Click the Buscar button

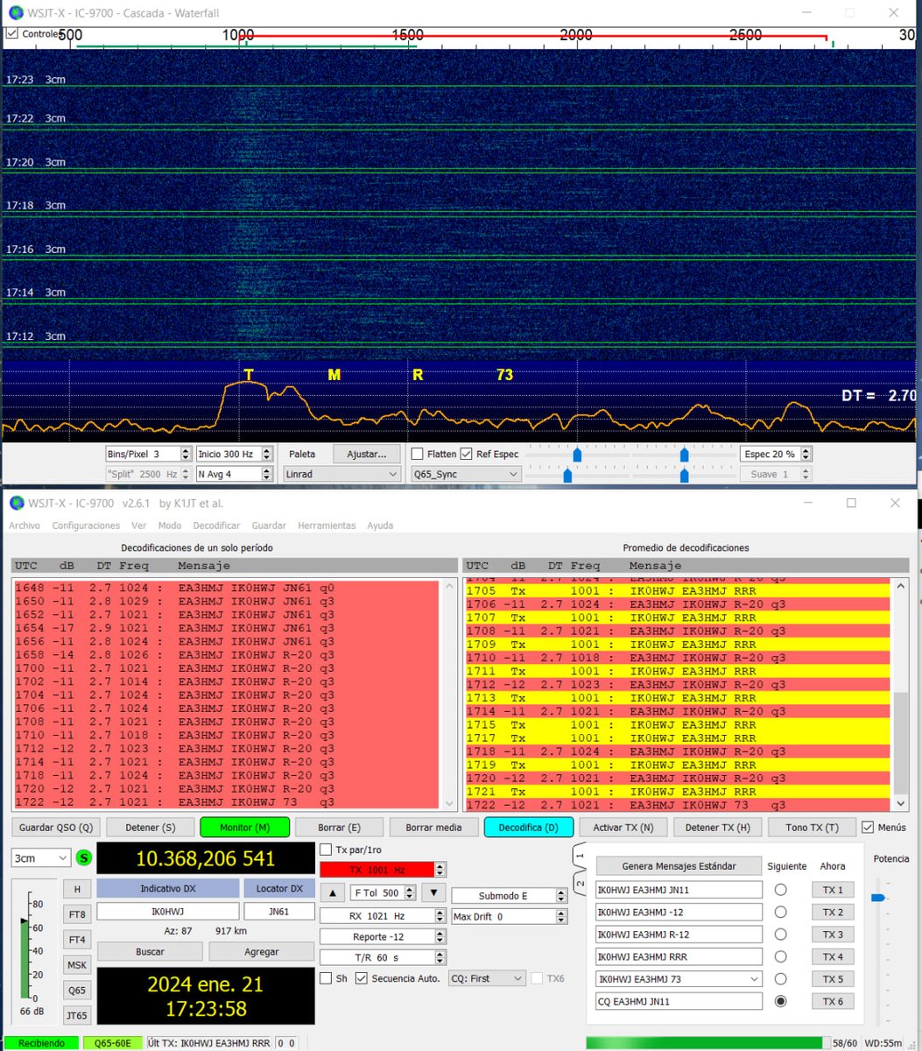[x=150, y=951]
